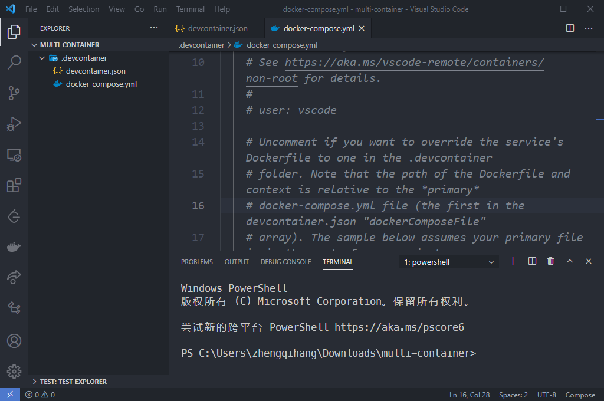This screenshot has width=604, height=401.
Task: Split the terminal pane
Action: [532, 261]
